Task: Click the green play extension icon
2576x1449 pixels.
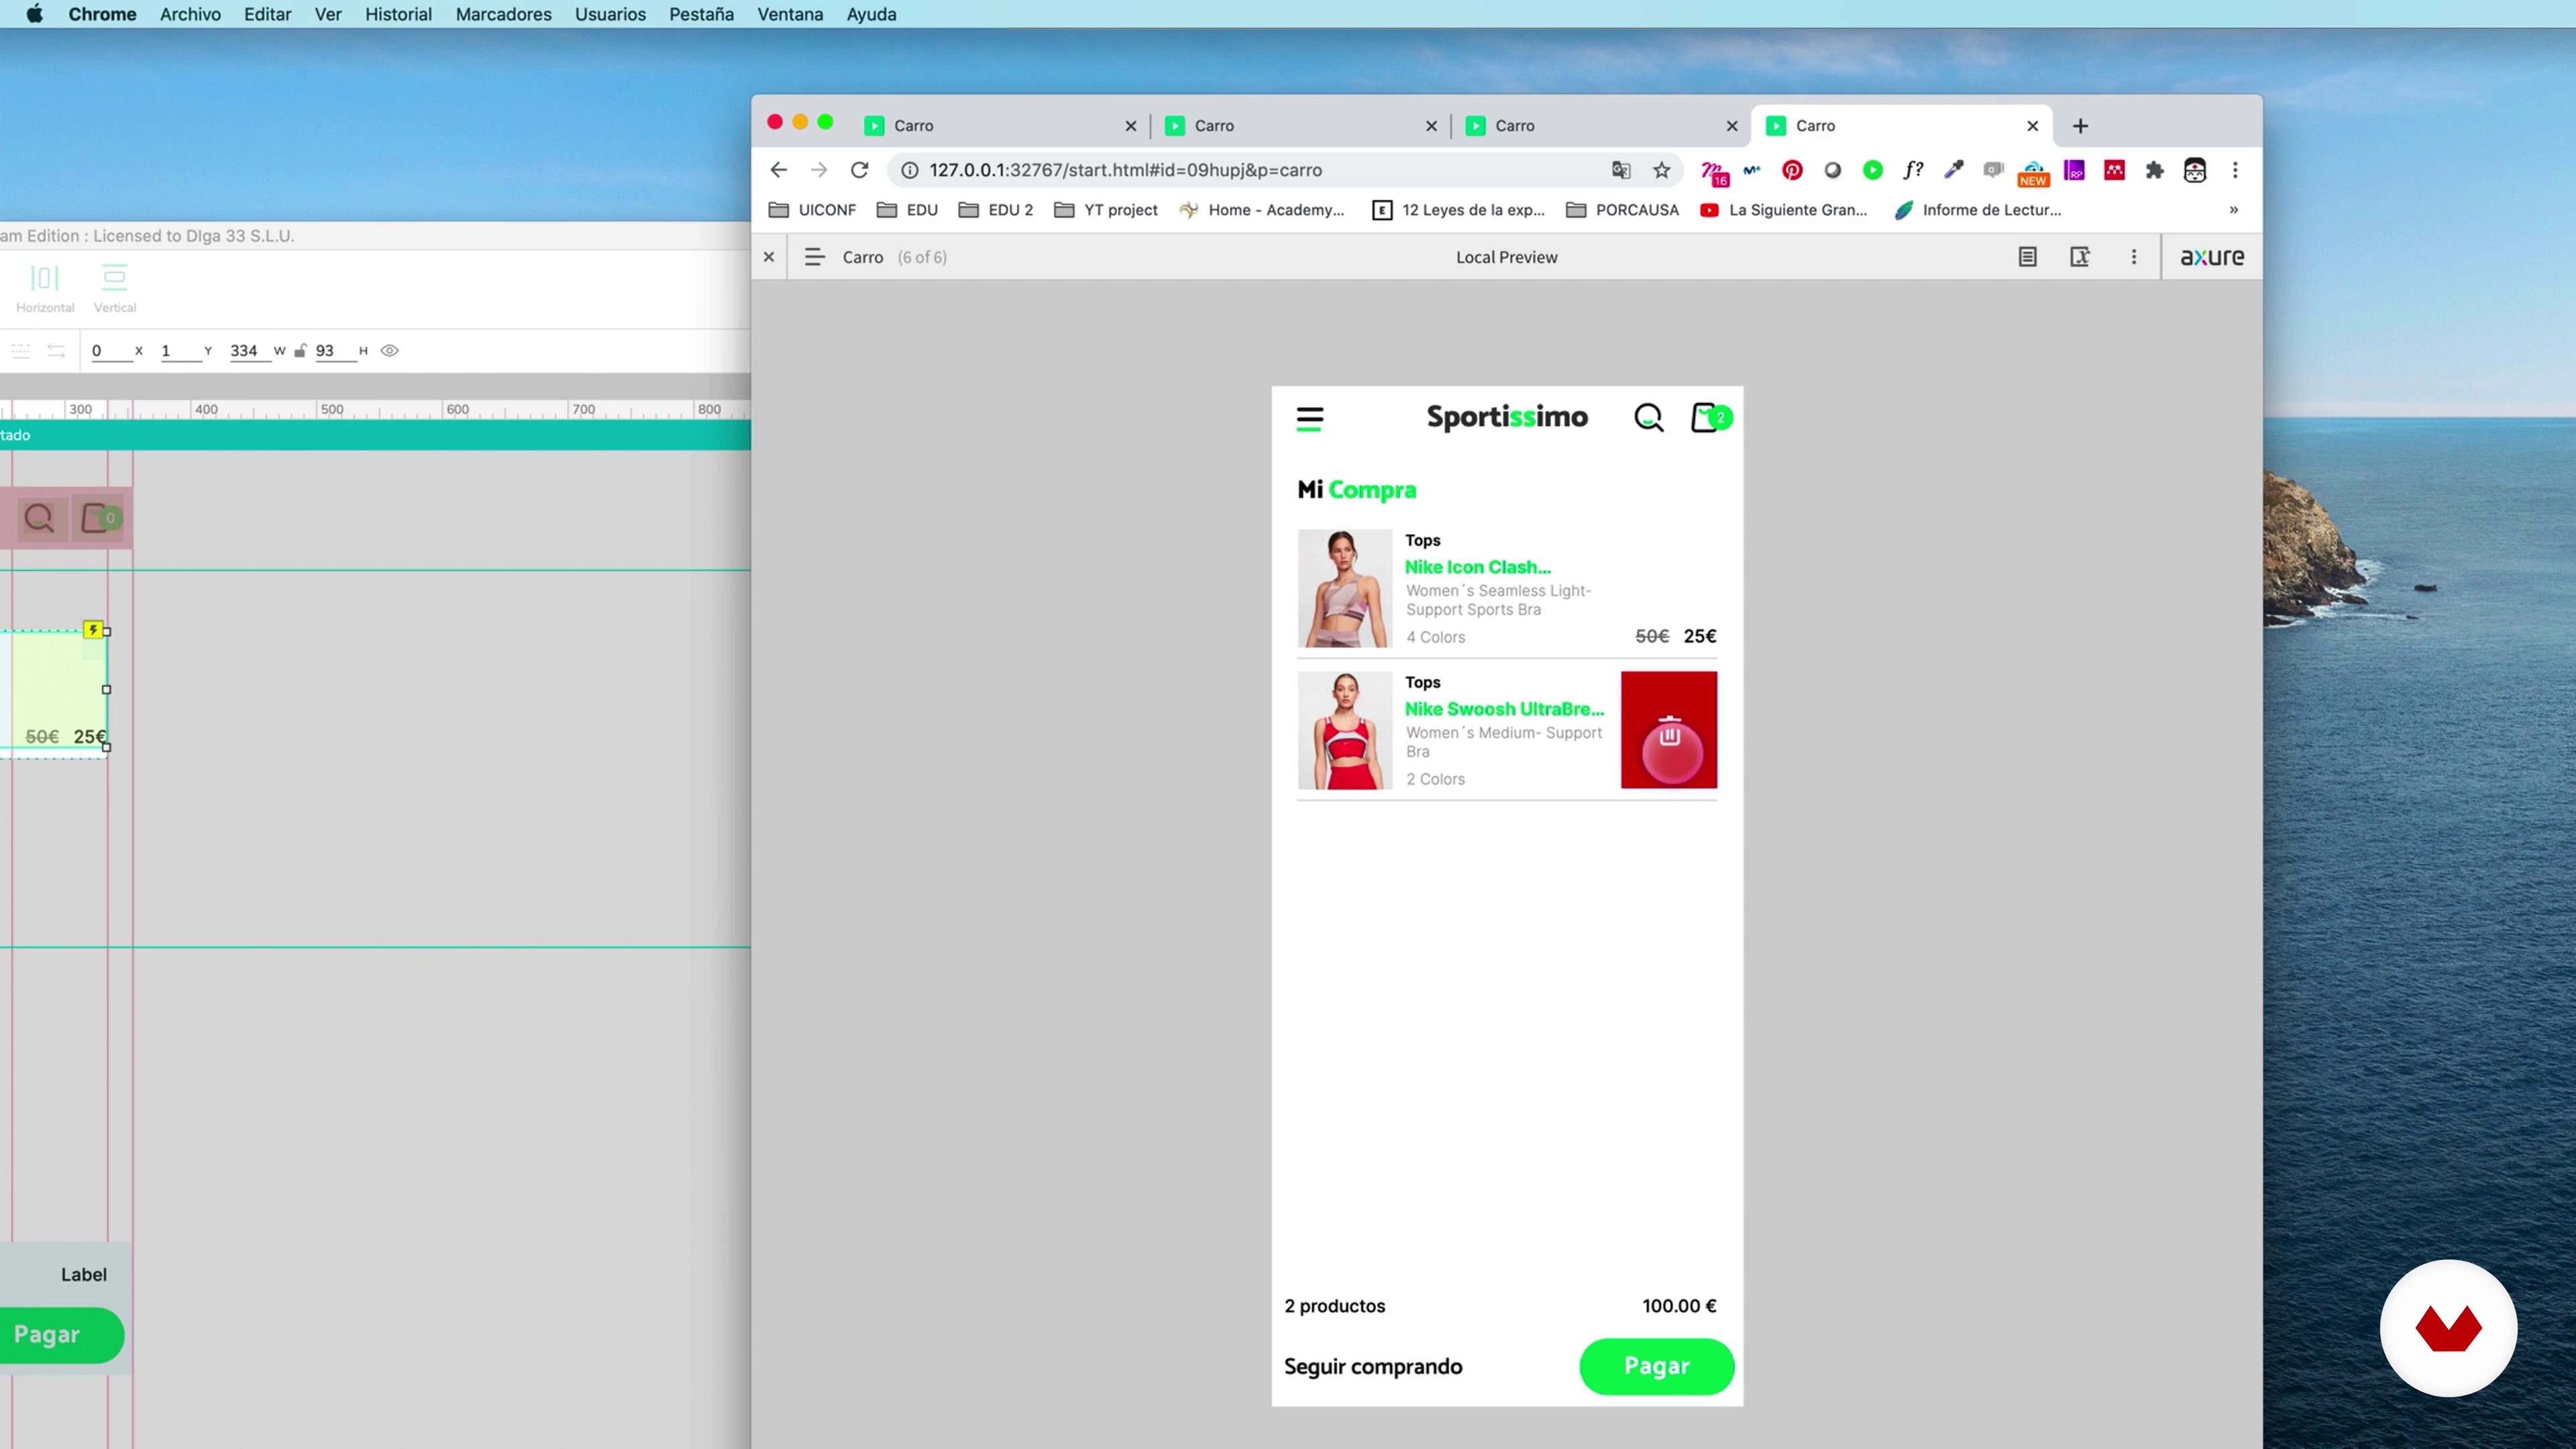Action: (x=1873, y=170)
